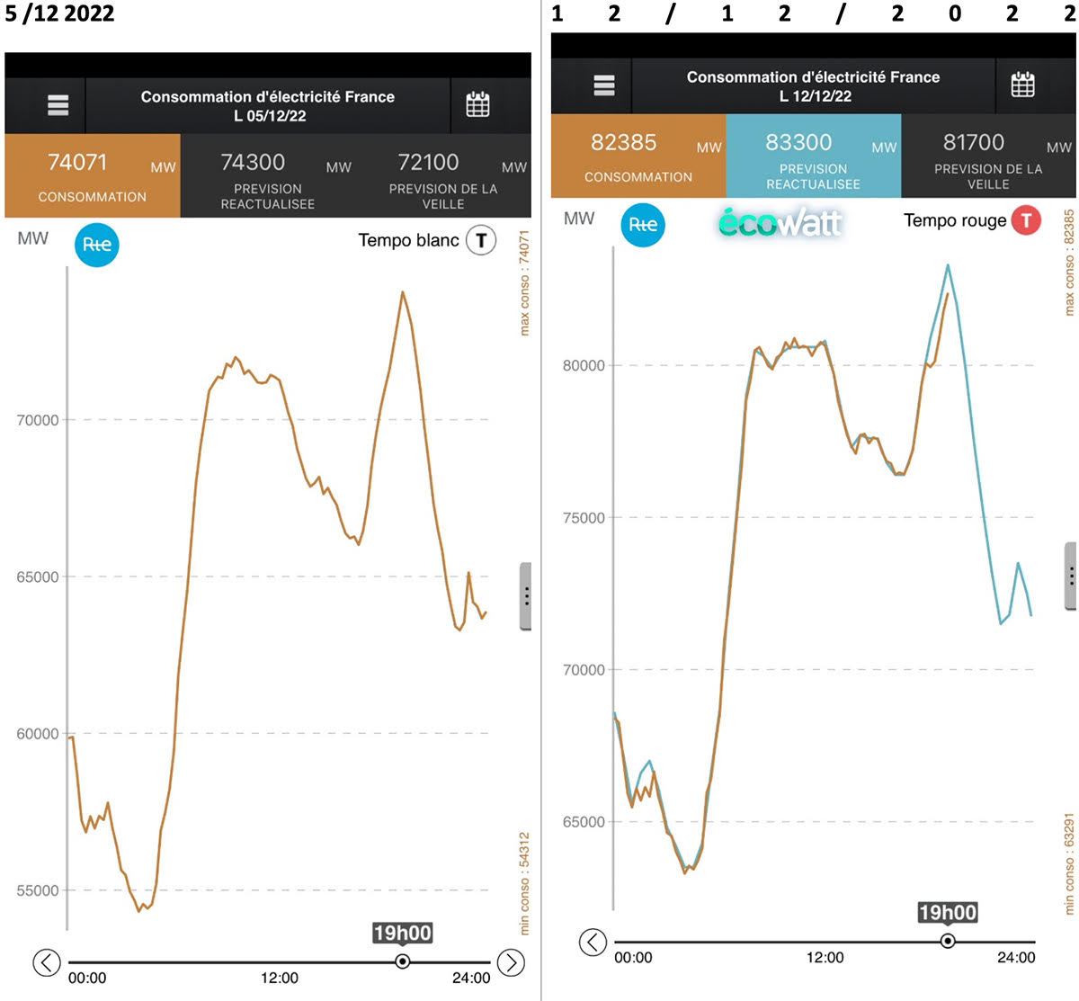Click the RTE logo in right chart

[643, 225]
